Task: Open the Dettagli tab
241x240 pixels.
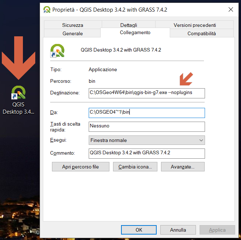Action: coord(129,25)
